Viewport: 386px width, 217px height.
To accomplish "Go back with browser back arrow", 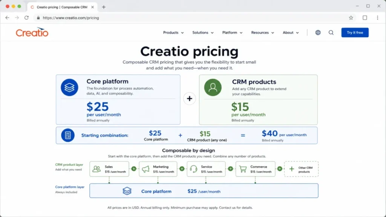I will [x=7, y=18].
